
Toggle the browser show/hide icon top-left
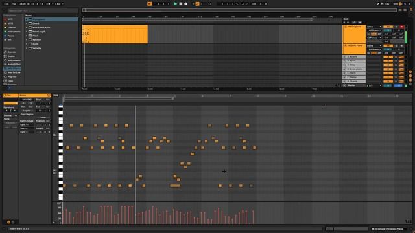tap(4, 10)
